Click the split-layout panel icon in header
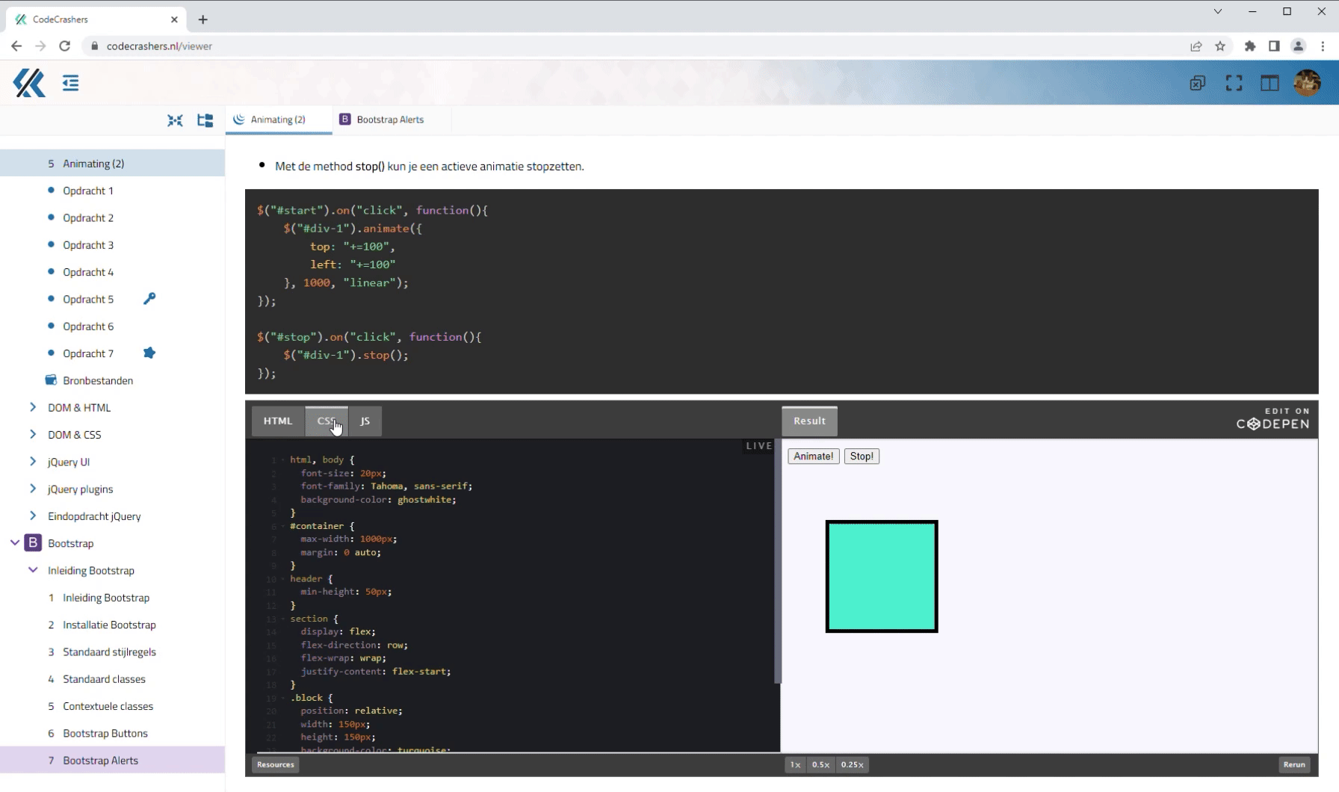Image resolution: width=1339 pixels, height=792 pixels. pyautogui.click(x=1270, y=83)
